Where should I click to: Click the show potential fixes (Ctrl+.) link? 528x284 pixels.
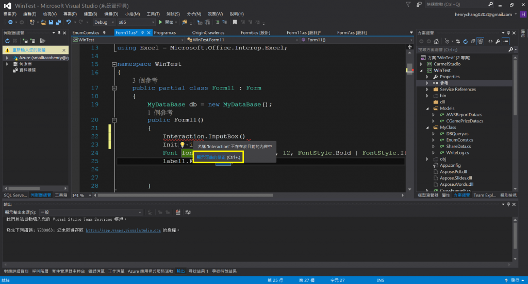point(218,157)
